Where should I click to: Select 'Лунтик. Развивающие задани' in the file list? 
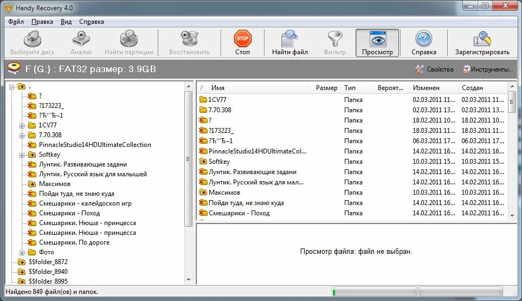[x=253, y=172]
